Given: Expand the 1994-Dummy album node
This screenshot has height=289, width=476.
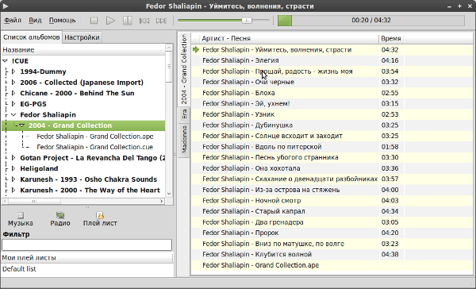Looking at the screenshot, I should [x=13, y=71].
